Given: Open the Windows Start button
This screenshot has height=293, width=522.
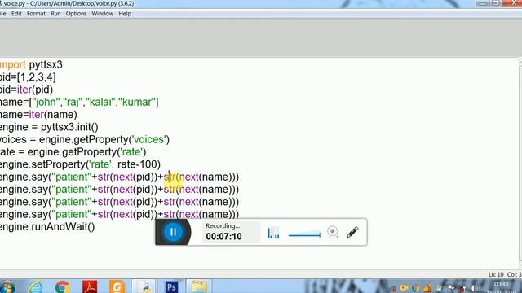Looking at the screenshot, I should click(7, 287).
